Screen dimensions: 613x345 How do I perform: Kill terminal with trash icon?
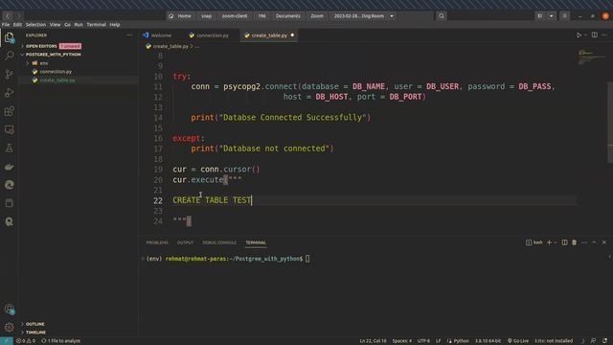pos(574,242)
